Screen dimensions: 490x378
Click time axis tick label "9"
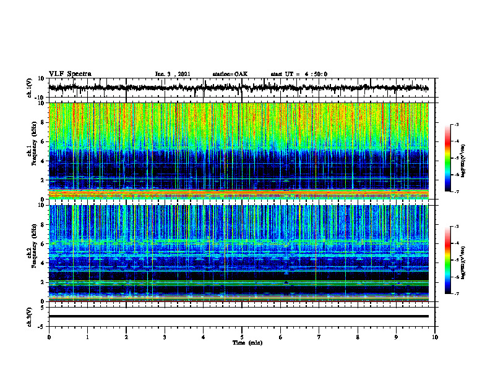click(396, 337)
